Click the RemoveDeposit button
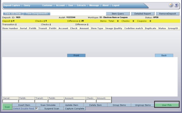The width and height of the screenshot is (182, 113). click(x=167, y=14)
